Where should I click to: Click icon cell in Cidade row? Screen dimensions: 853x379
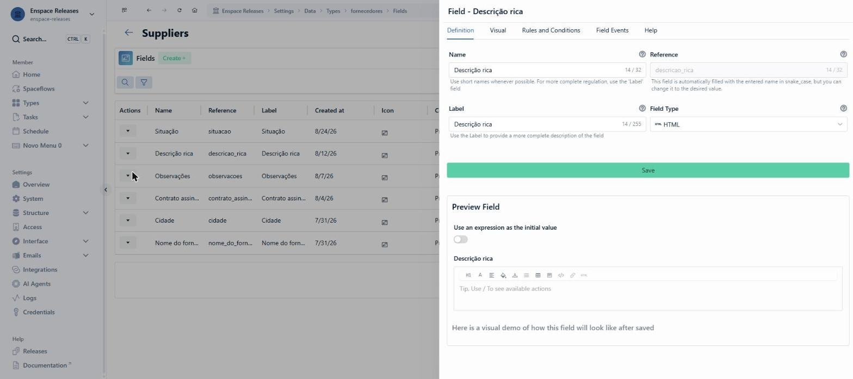pyautogui.click(x=385, y=222)
